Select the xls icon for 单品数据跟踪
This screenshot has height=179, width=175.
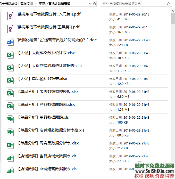[10, 119]
